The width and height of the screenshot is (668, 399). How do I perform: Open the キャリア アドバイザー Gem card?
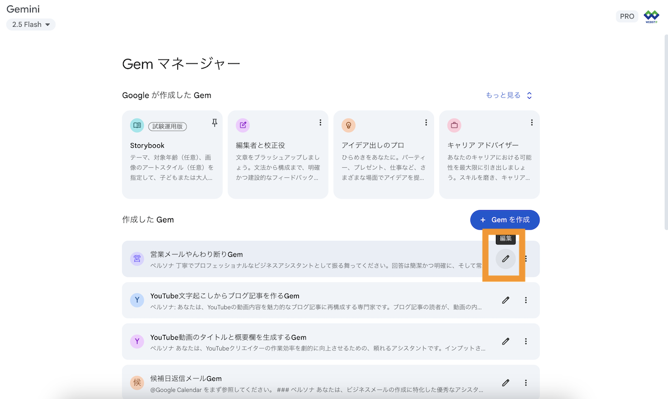coord(489,154)
